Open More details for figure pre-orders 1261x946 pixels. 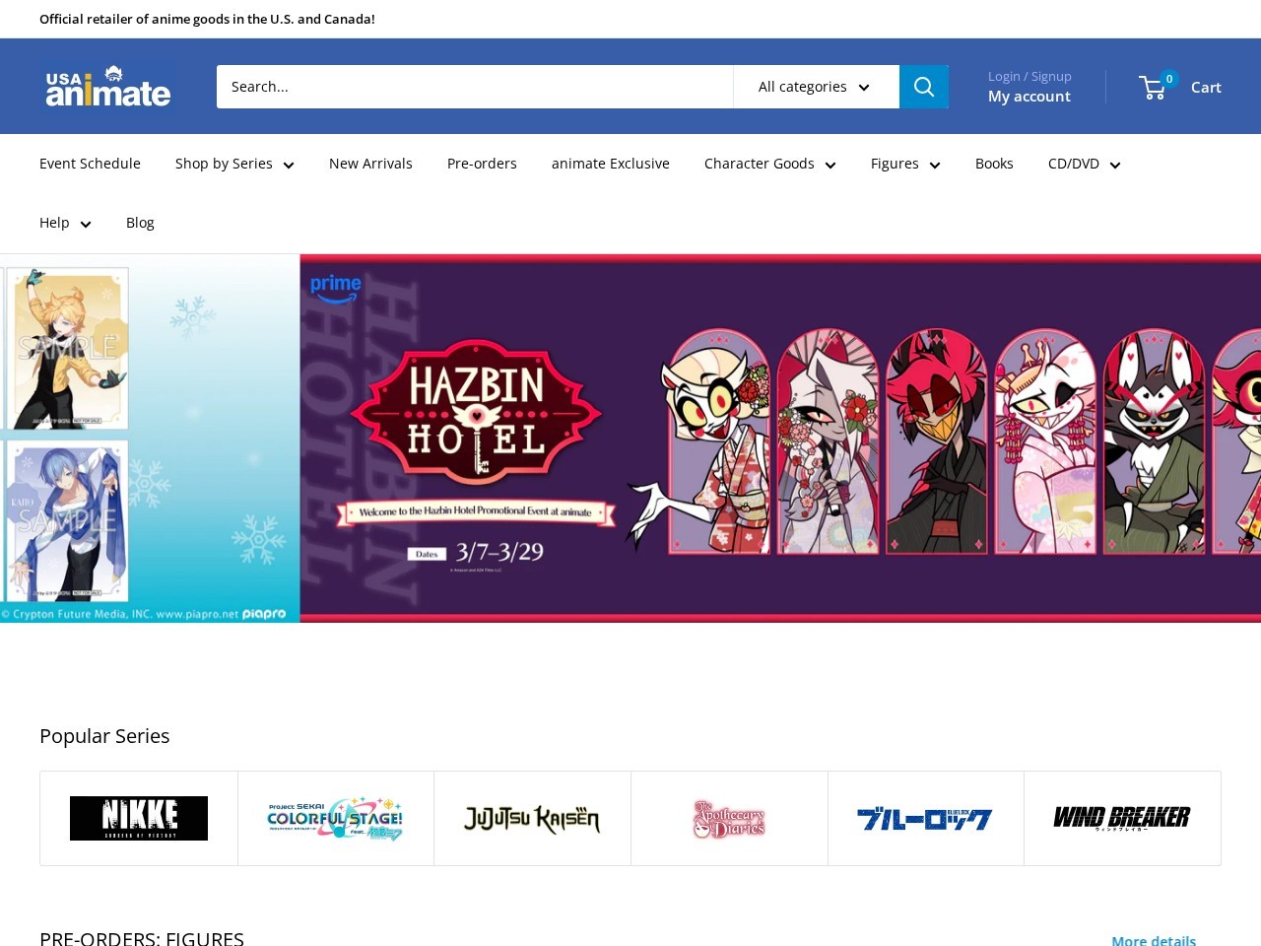coord(1153,940)
